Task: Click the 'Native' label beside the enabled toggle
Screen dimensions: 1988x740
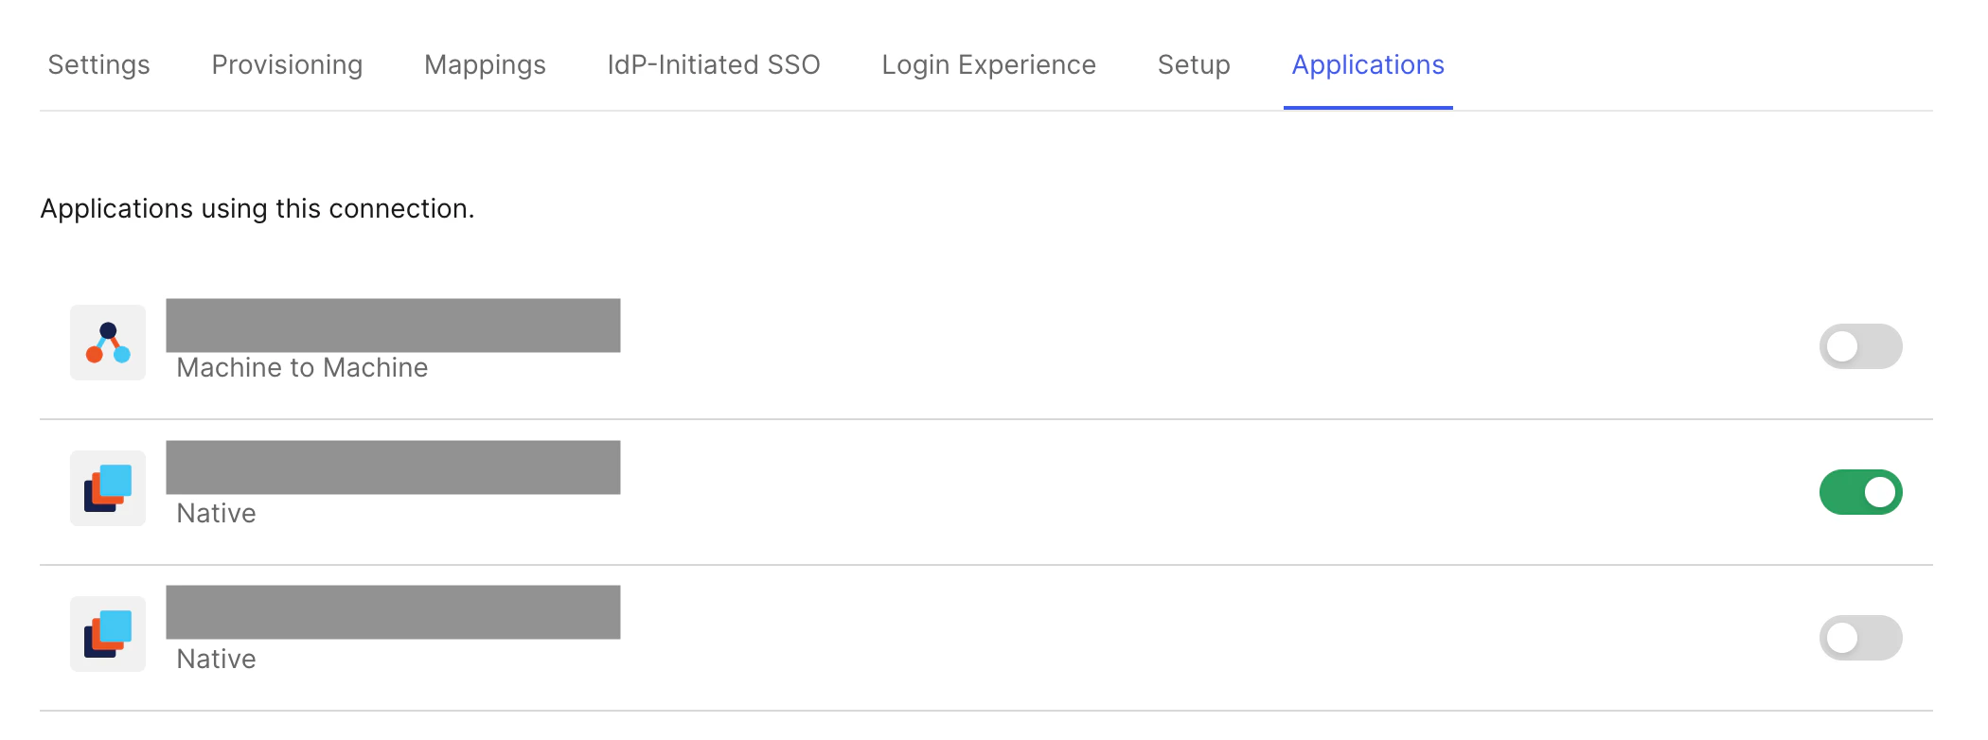Action: [216, 513]
